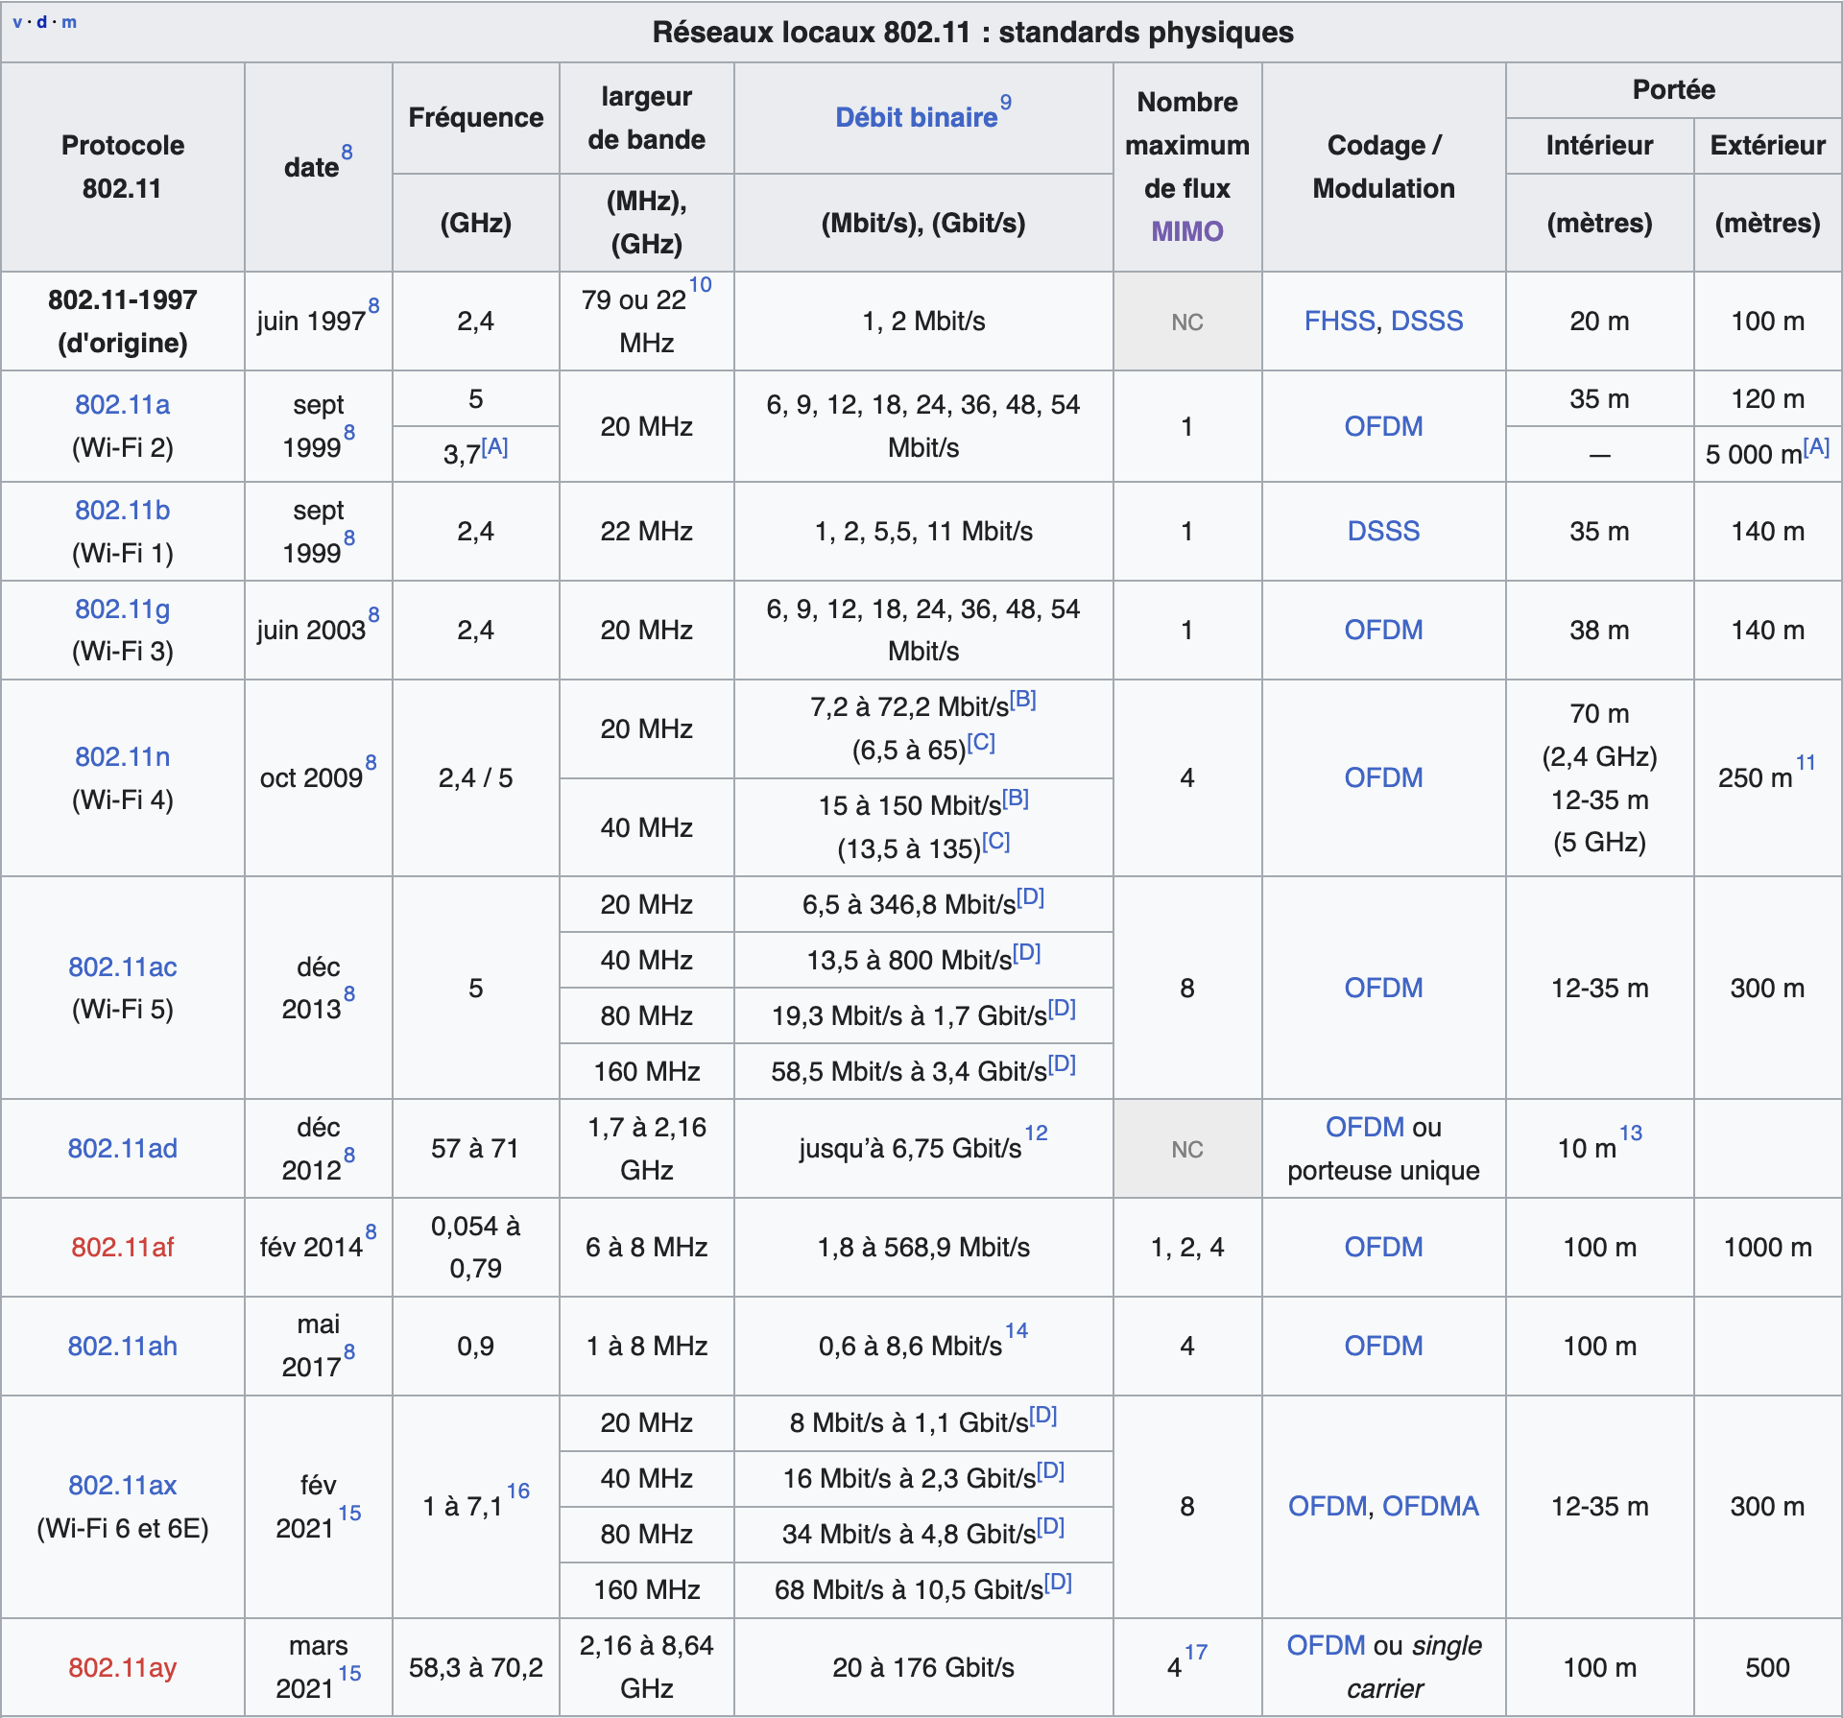The height and width of the screenshot is (1718, 1843).
Task: Open footnote 8 next to date header
Action: pyautogui.click(x=347, y=152)
